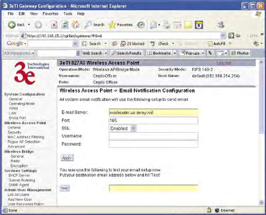This screenshot has height=215, width=266.
Task: Click the Photos toolbar button
Action: [240, 53]
